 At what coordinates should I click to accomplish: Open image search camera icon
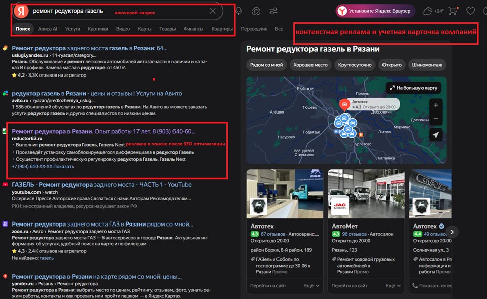[256, 11]
